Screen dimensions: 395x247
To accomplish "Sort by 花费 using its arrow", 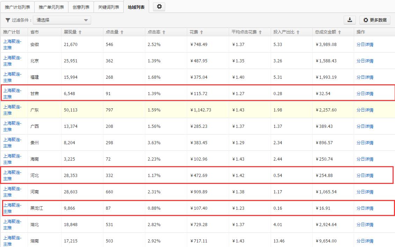I will pos(202,32).
